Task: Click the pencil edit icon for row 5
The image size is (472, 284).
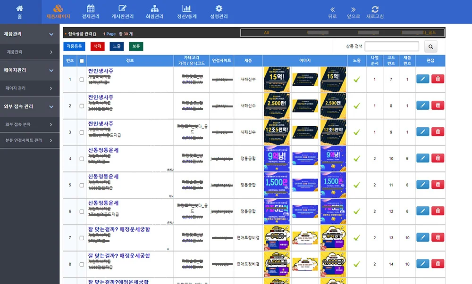Action: tap(422, 185)
